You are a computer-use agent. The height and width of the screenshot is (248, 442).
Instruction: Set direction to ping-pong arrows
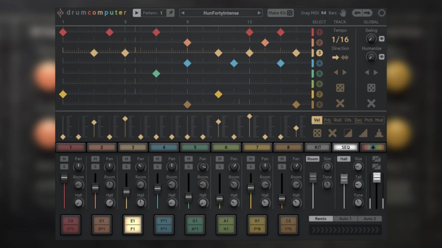[345, 58]
